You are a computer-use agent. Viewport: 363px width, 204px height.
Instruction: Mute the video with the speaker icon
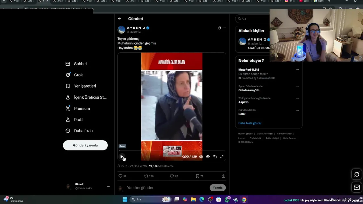pos(201,157)
